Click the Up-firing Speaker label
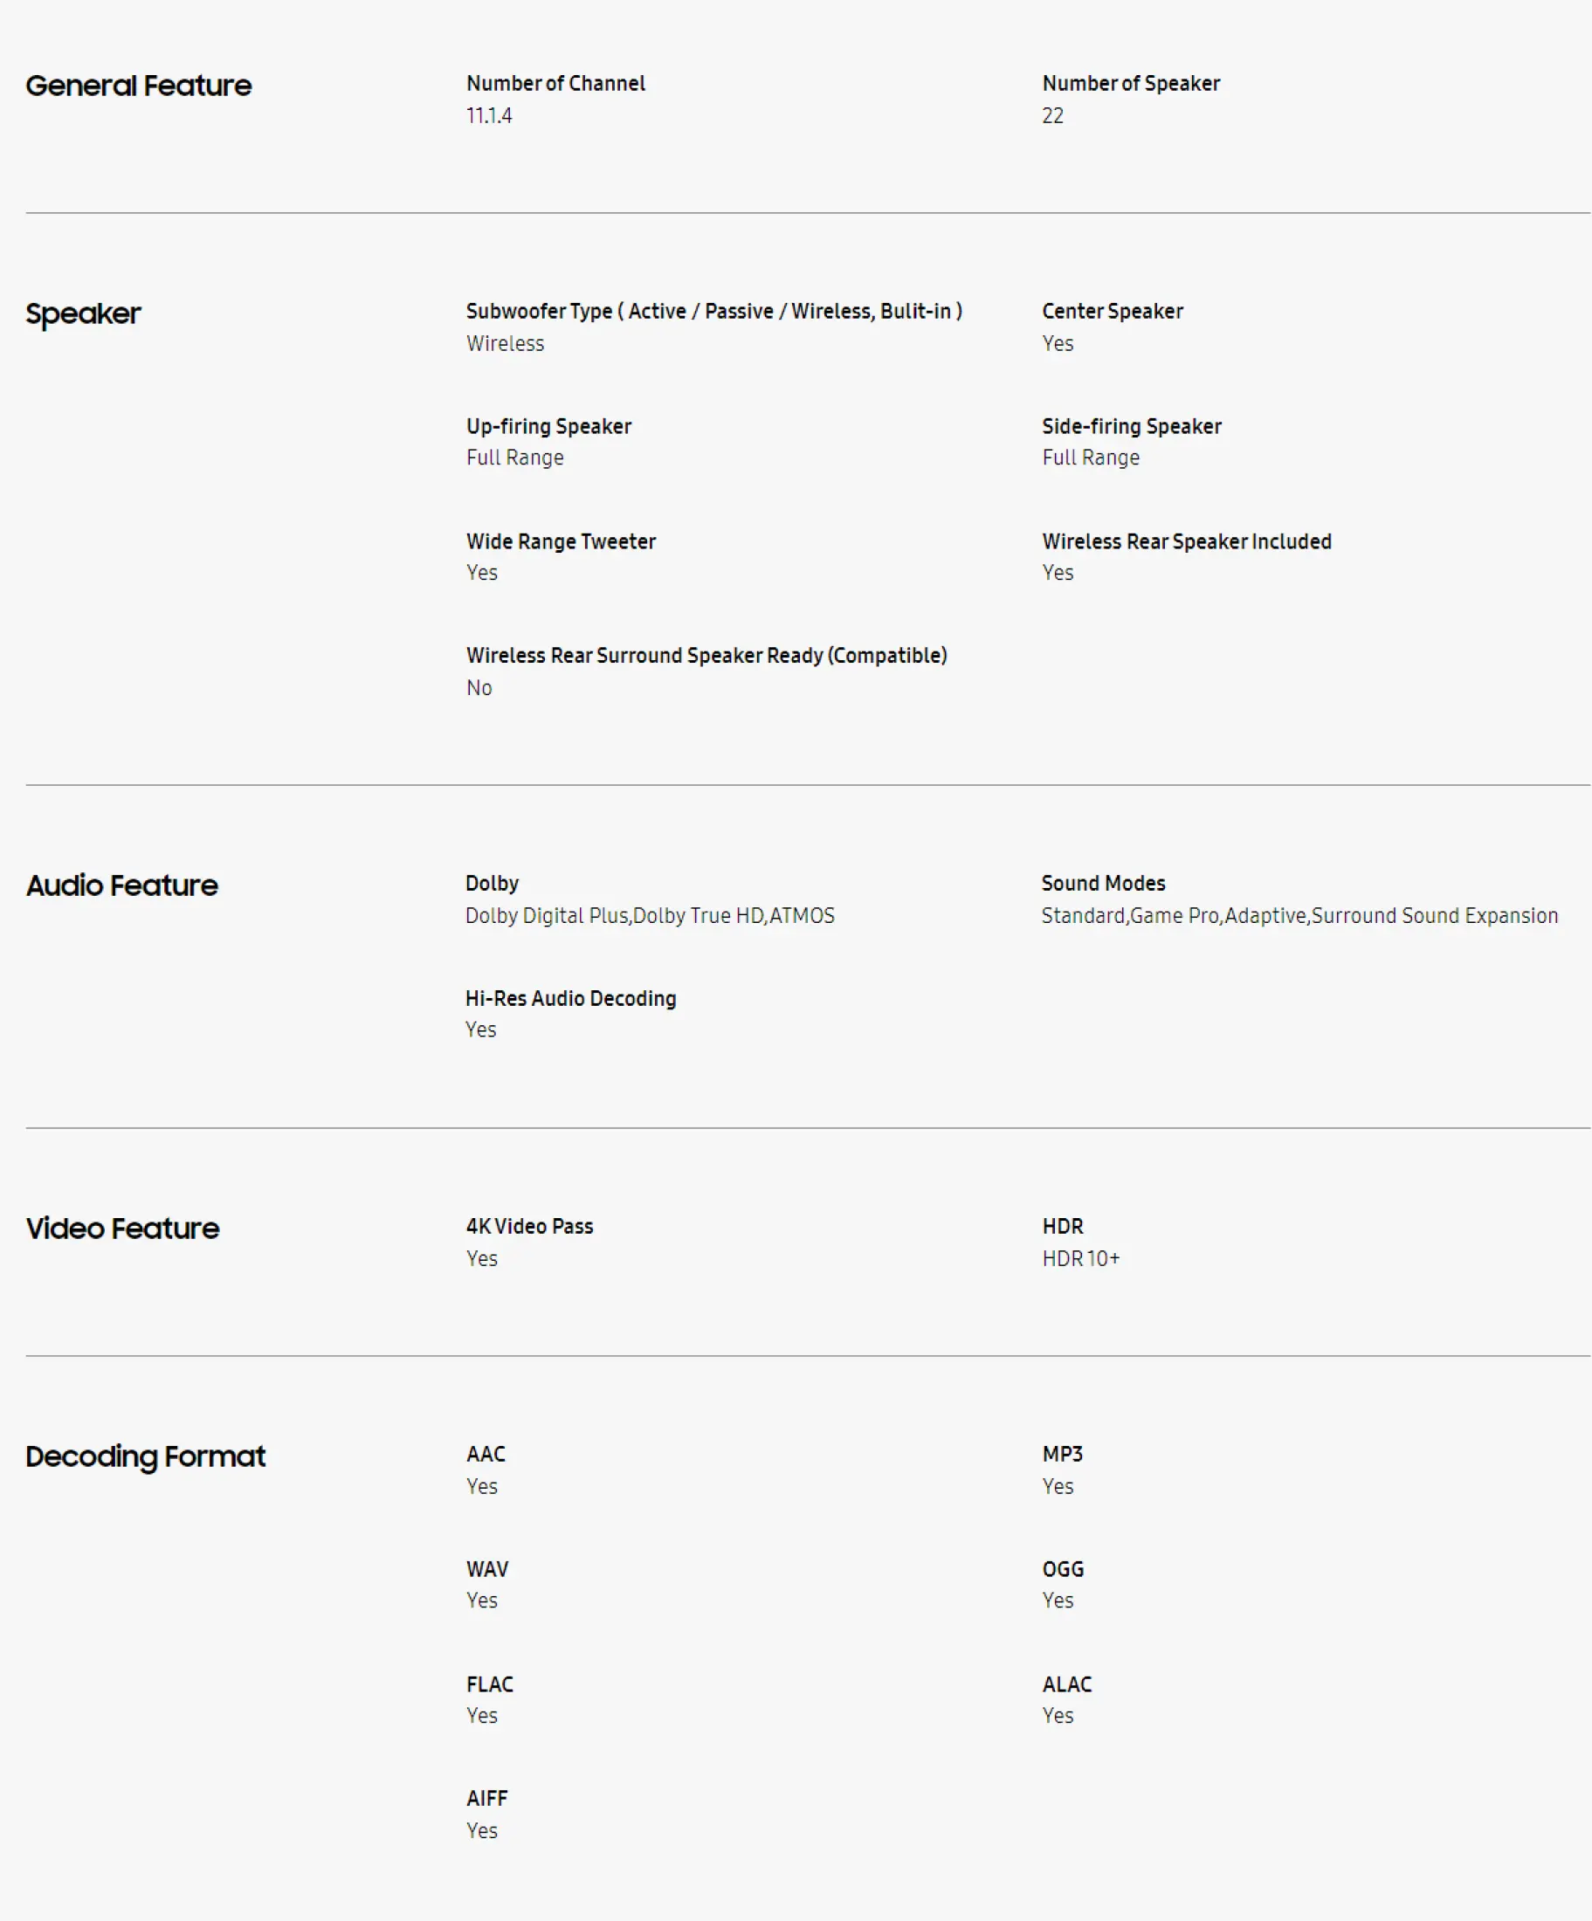The image size is (1592, 1921). coord(548,426)
